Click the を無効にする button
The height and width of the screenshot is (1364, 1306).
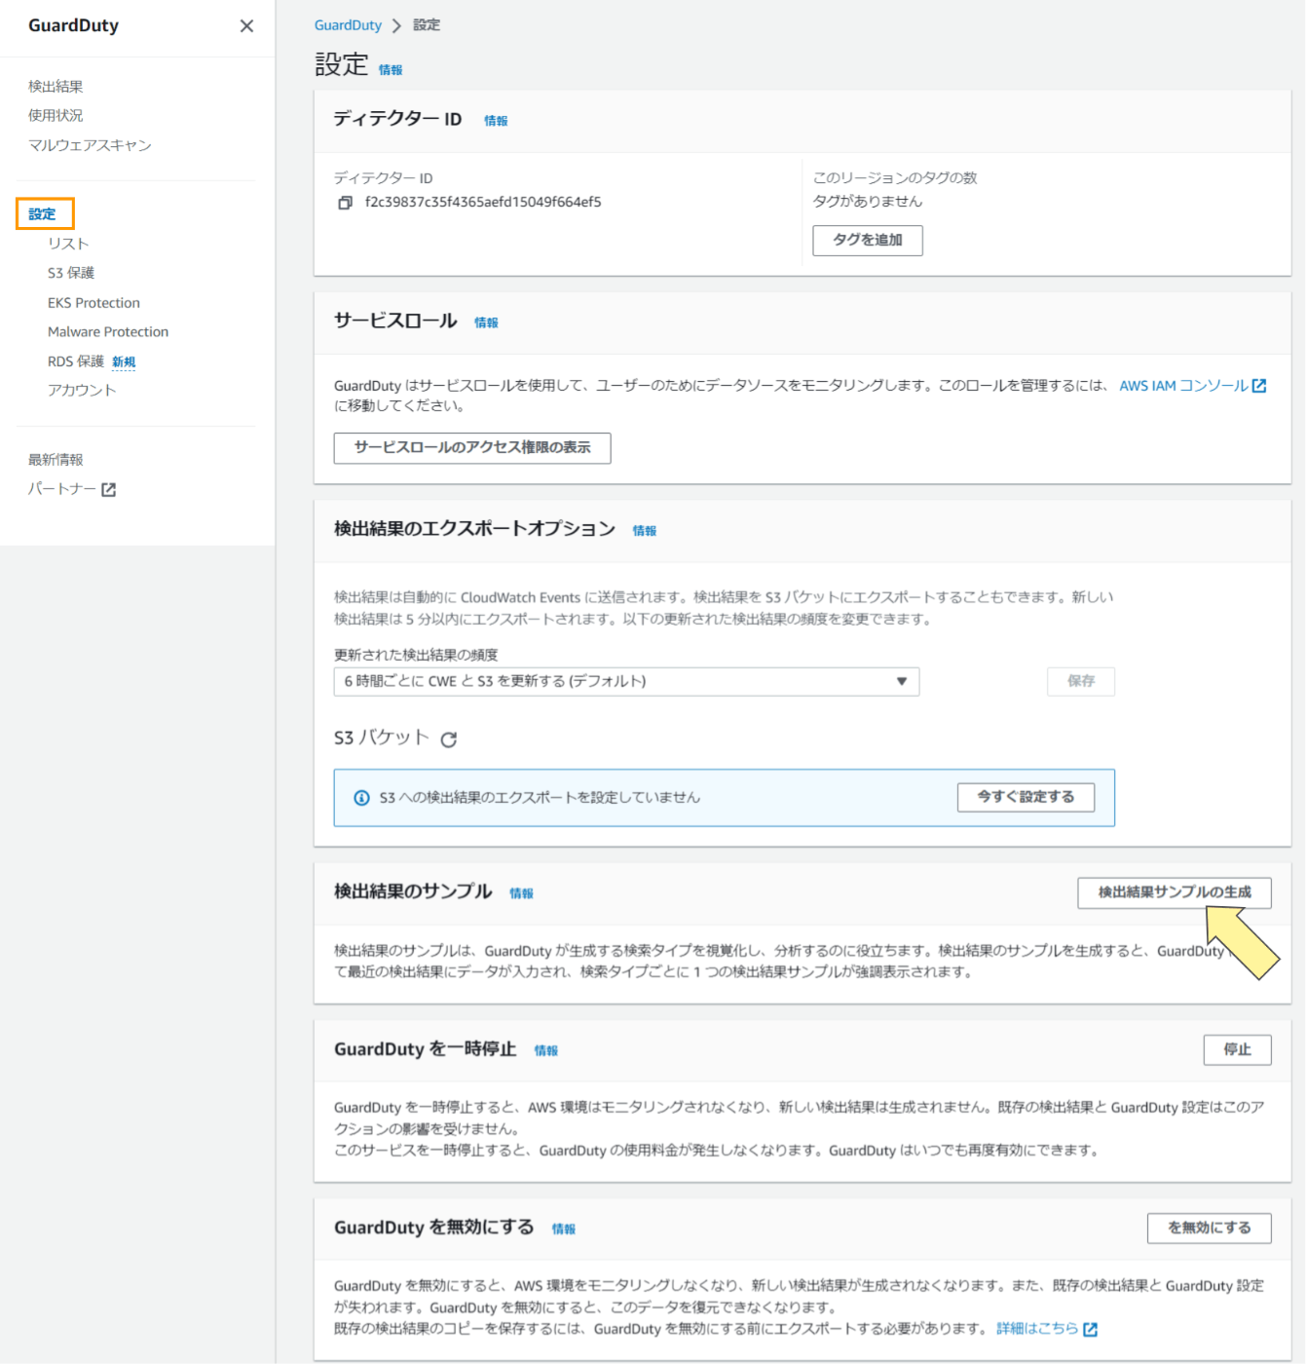pyautogui.click(x=1210, y=1229)
